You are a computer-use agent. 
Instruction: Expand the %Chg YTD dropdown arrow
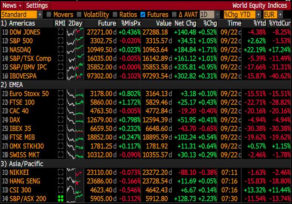point(258,15)
